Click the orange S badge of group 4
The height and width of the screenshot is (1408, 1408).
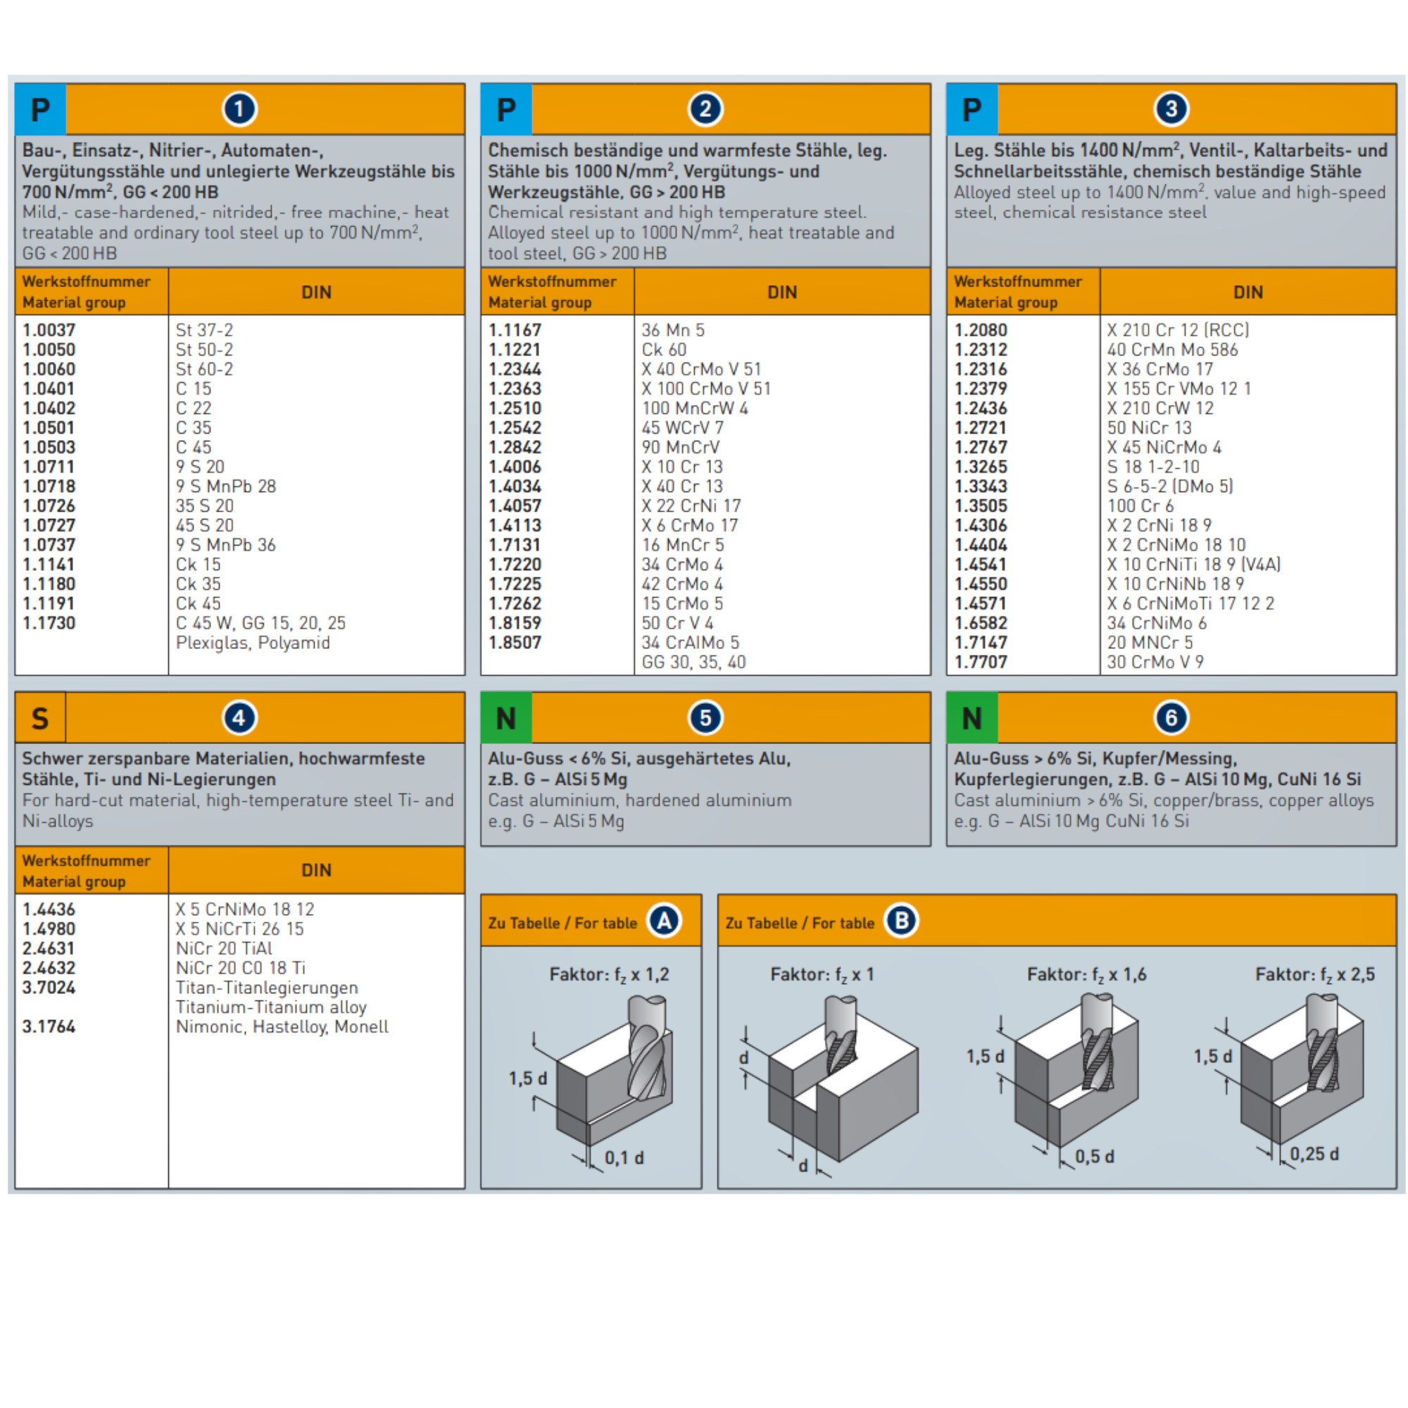click(x=41, y=718)
